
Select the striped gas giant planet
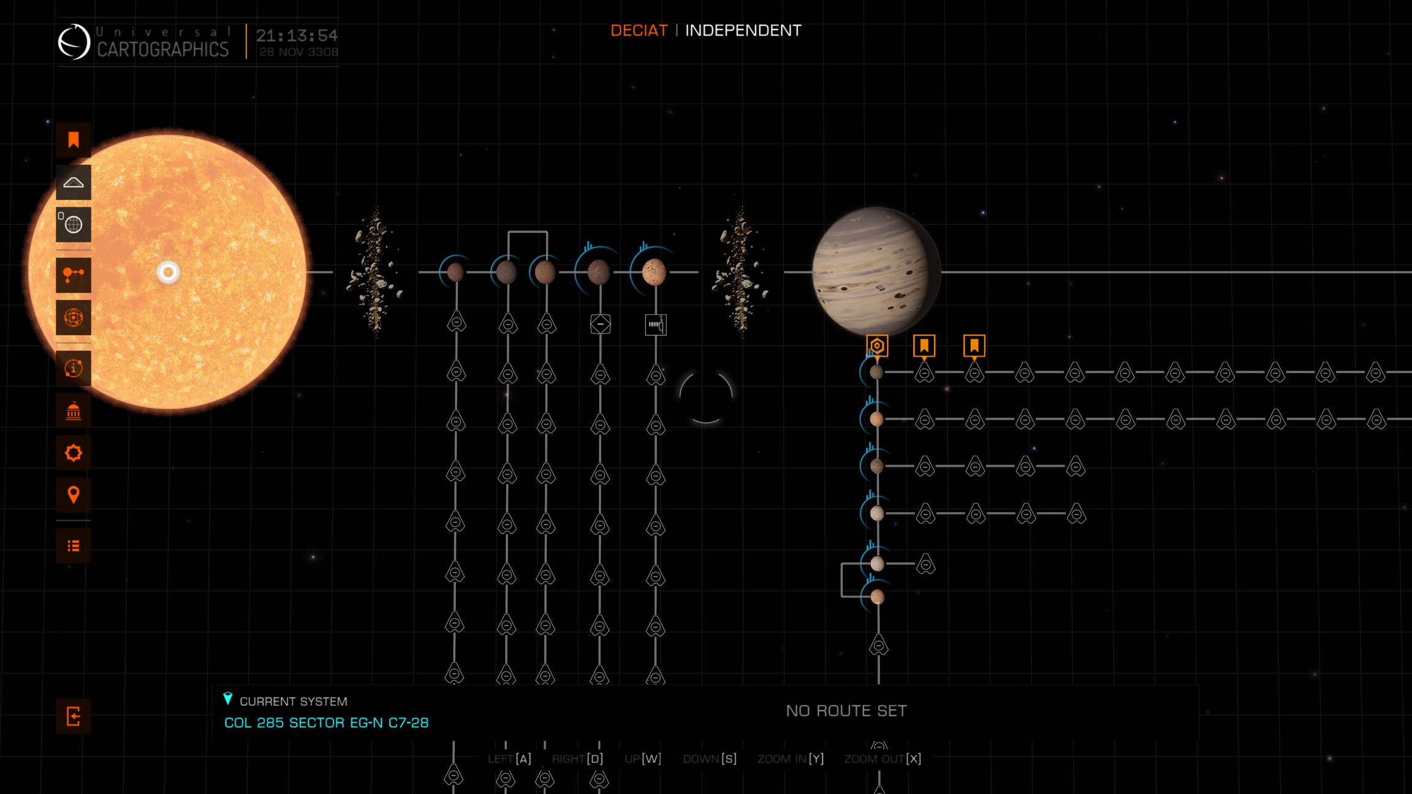click(x=875, y=271)
